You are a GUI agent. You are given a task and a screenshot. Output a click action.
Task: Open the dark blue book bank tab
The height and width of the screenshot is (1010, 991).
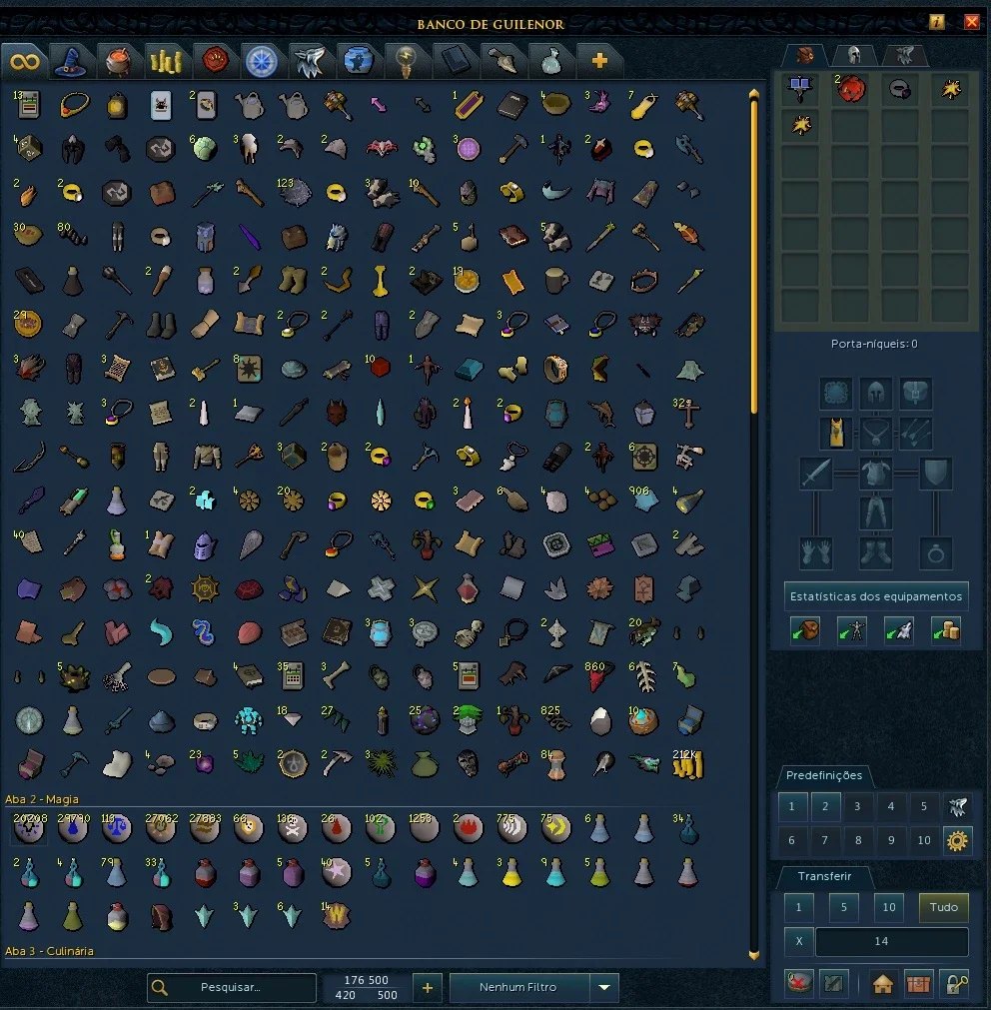[455, 61]
